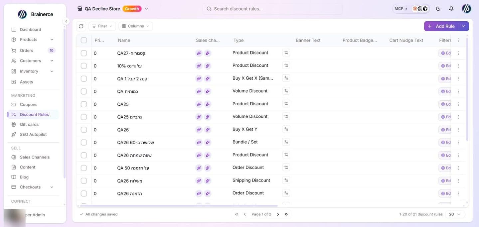Image resolution: width=479 pixels, height=227 pixels.
Task: Open settings icon for QA27 Product Discount row
Action: point(286,53)
